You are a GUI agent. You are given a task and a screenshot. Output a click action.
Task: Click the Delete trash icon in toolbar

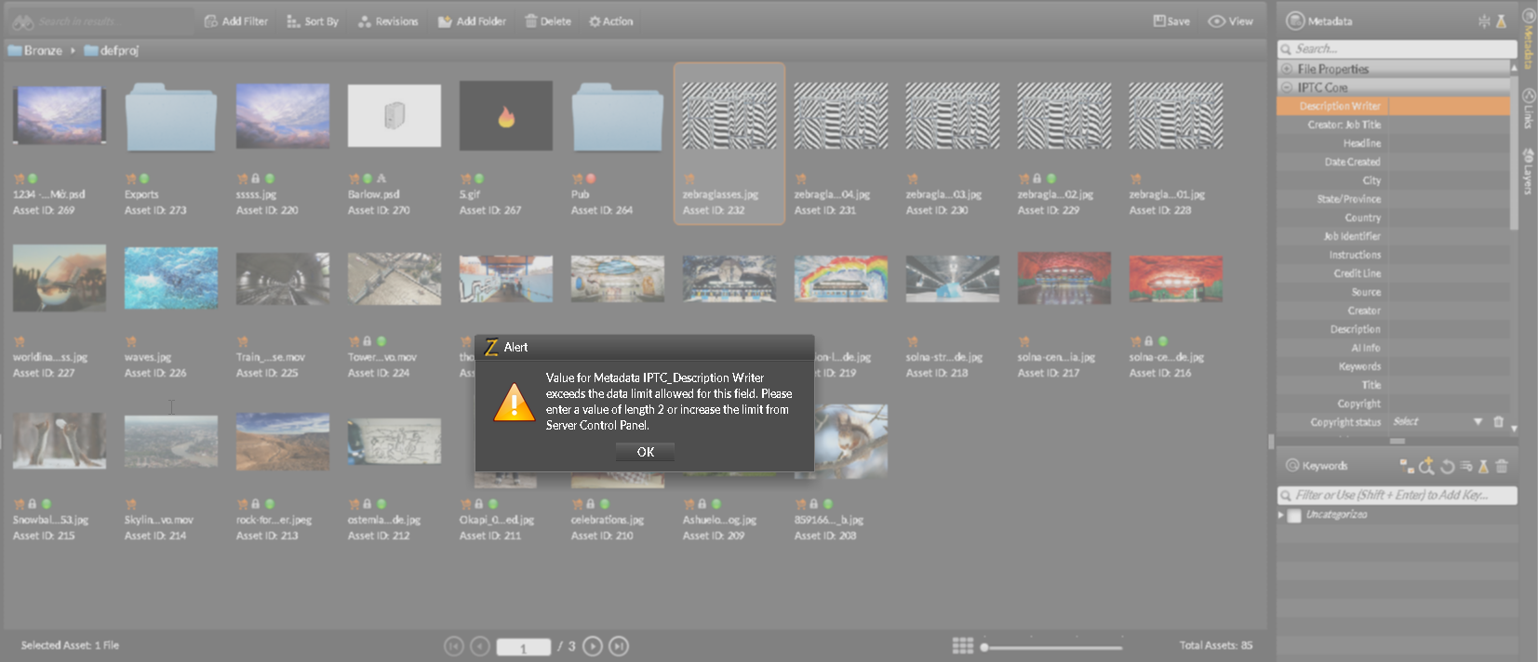tap(531, 21)
